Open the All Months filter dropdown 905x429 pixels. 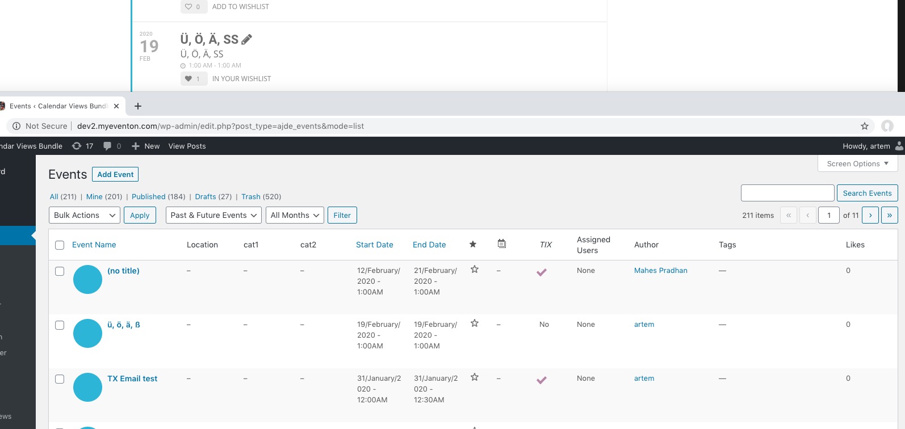[x=295, y=215]
